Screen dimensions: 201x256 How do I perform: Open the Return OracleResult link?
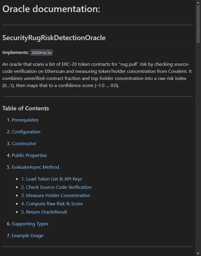44,212
